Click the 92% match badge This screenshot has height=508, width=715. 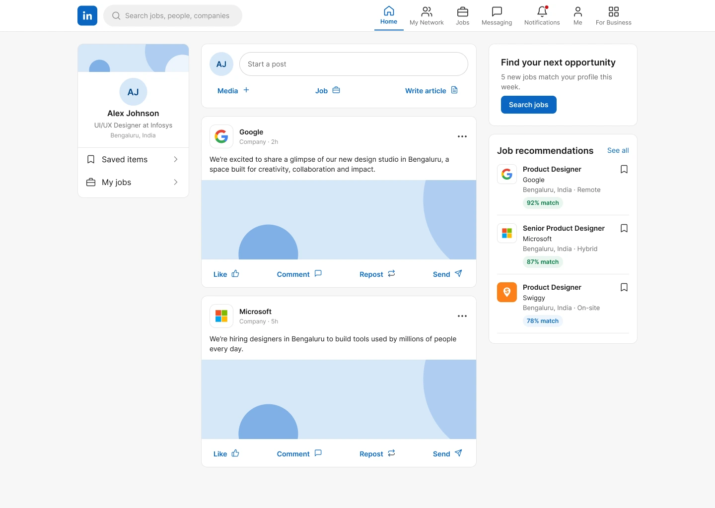[543, 203]
